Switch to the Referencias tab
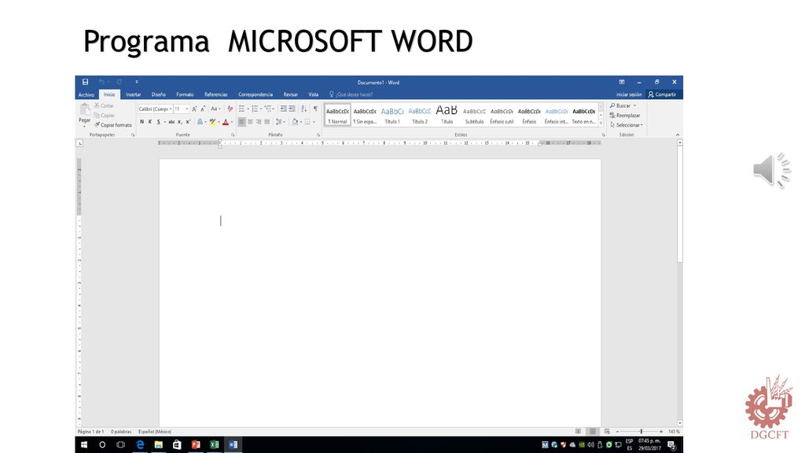The image size is (805, 453). coord(215,94)
